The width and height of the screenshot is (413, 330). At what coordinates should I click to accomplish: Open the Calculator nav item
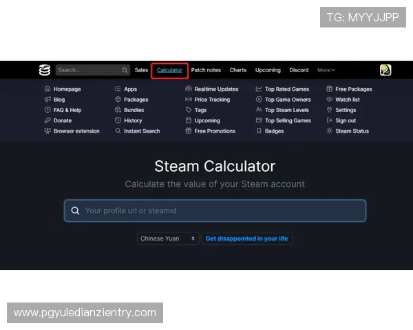[x=169, y=70]
